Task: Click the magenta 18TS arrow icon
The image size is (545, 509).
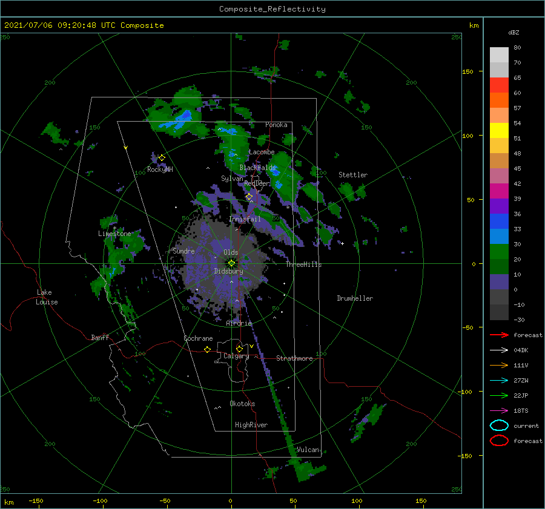Action: pos(499,411)
